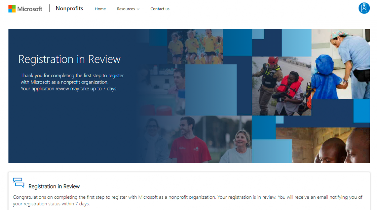
Task: Select Home in the navigation bar
Action: (x=100, y=9)
